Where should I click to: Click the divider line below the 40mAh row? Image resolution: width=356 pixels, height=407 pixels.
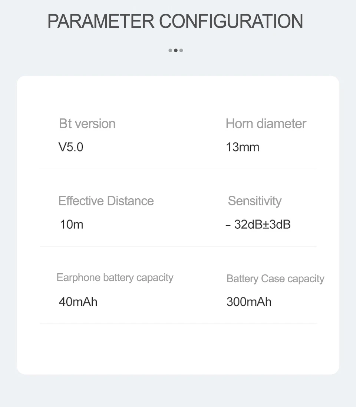[x=178, y=323]
